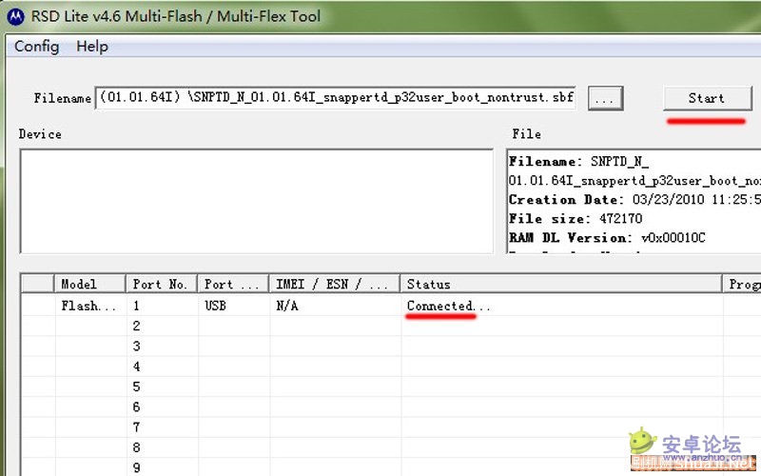Select the "Flash..." model cell
Viewport: 761px width, 476px height.
88,306
